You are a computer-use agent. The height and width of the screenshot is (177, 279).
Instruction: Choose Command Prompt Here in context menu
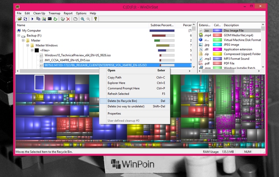(x=135, y=88)
